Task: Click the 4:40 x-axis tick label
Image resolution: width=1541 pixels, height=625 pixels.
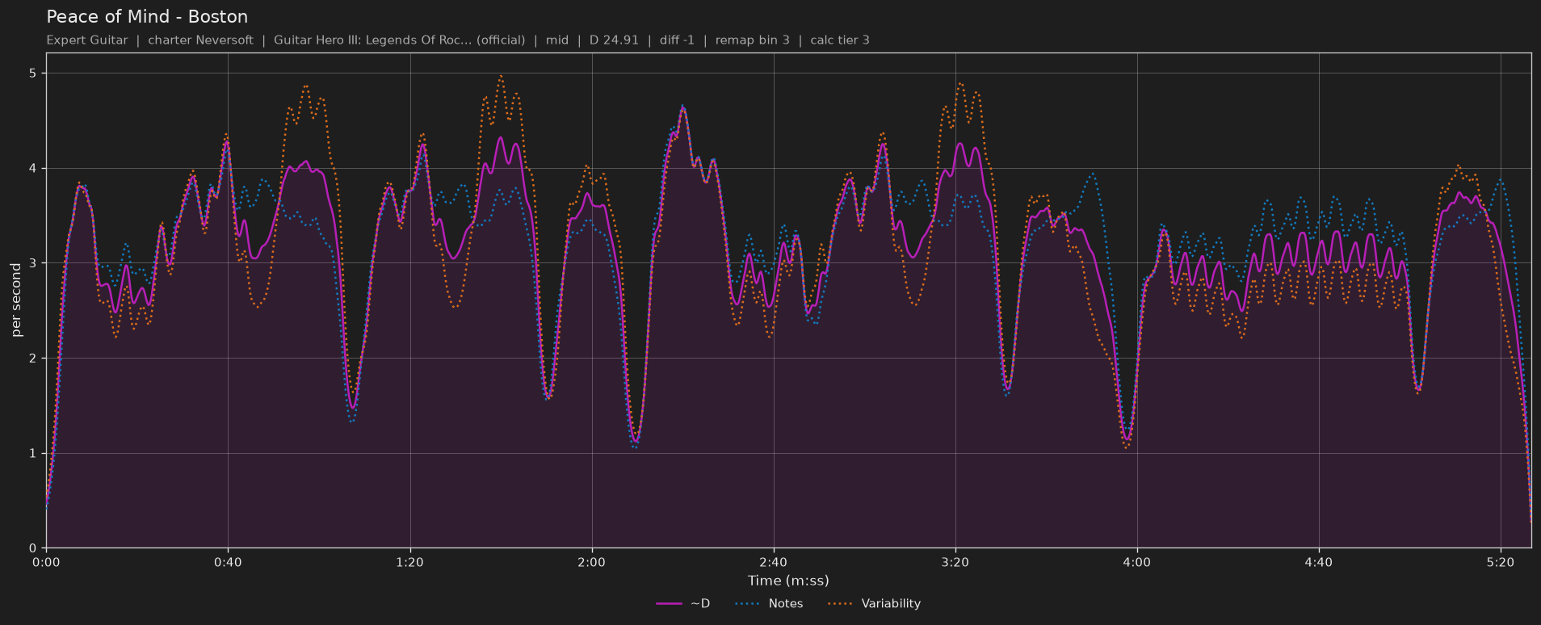Action: click(x=1318, y=562)
